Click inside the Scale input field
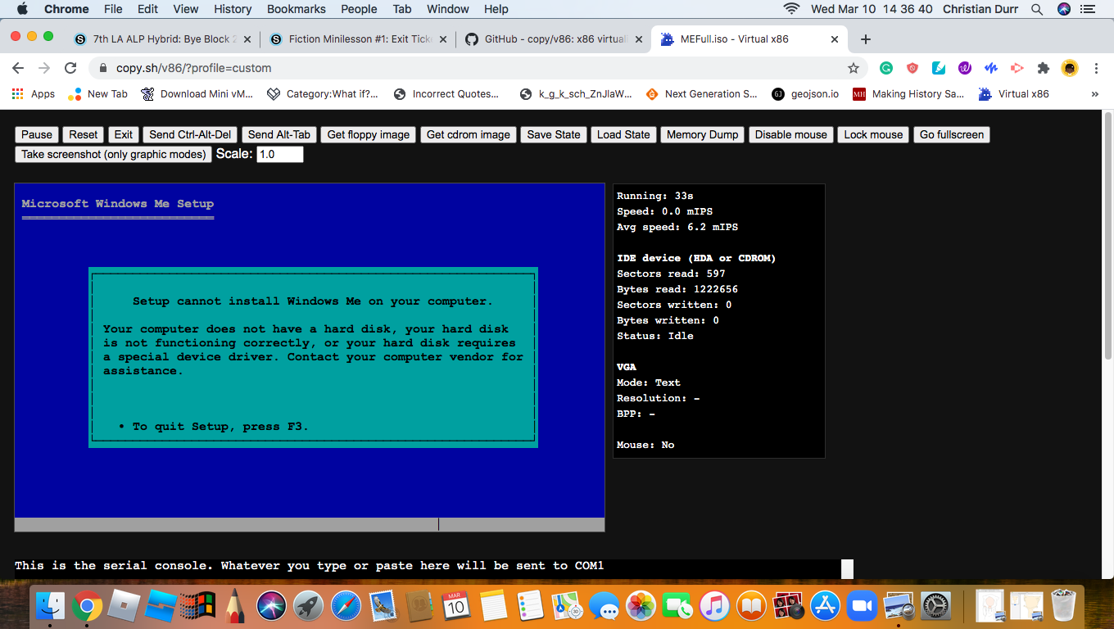This screenshot has width=1114, height=629. (x=279, y=153)
